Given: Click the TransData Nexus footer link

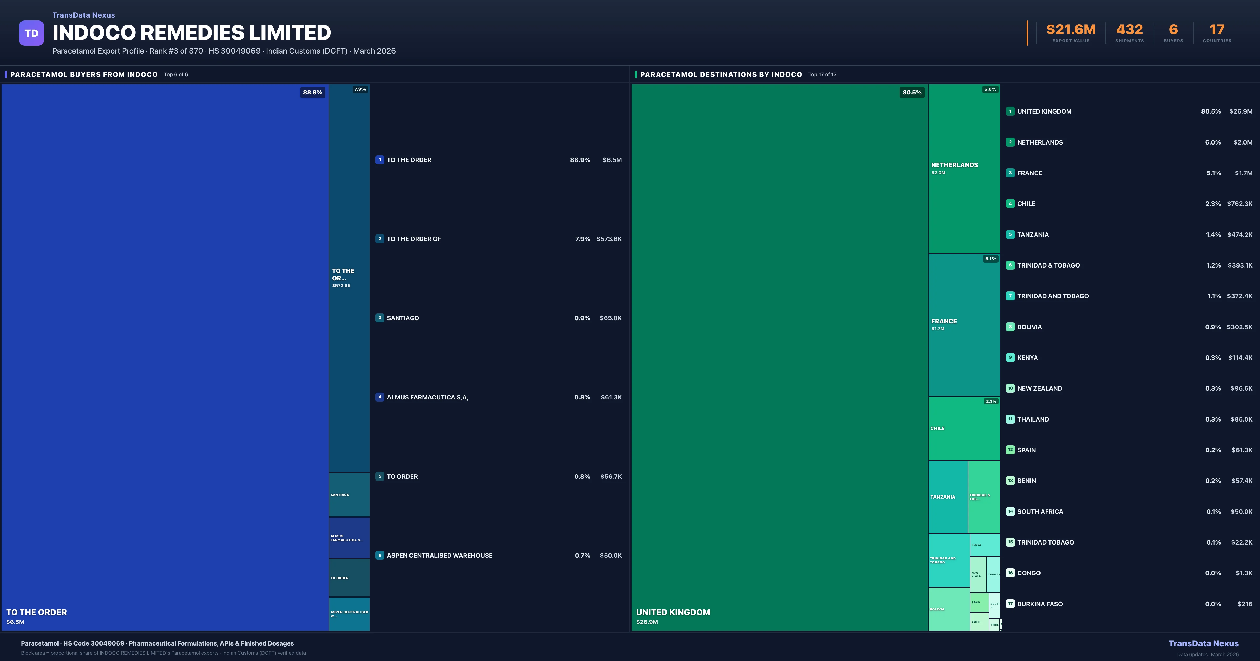Looking at the screenshot, I should click(1203, 643).
